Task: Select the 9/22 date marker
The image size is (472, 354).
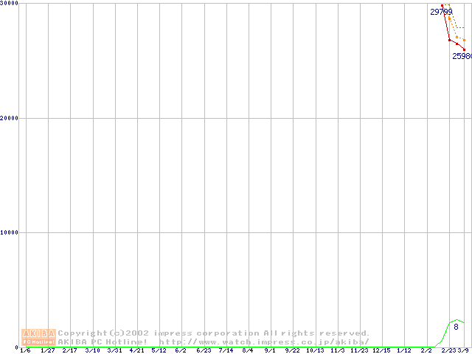Action: point(293,350)
